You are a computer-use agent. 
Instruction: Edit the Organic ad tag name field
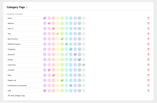point(24,81)
